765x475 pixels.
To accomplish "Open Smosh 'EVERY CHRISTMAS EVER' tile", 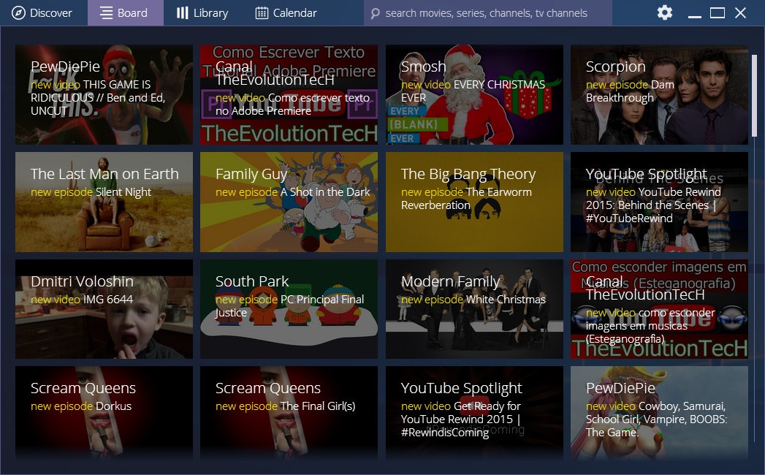I will tap(474, 95).
